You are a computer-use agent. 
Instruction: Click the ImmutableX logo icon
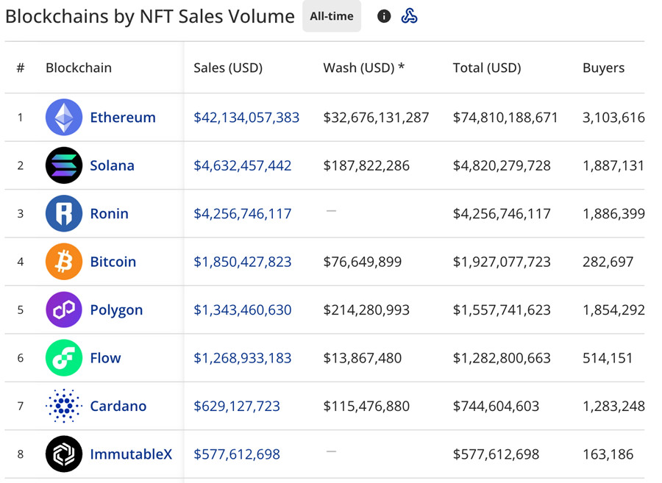pos(64,454)
